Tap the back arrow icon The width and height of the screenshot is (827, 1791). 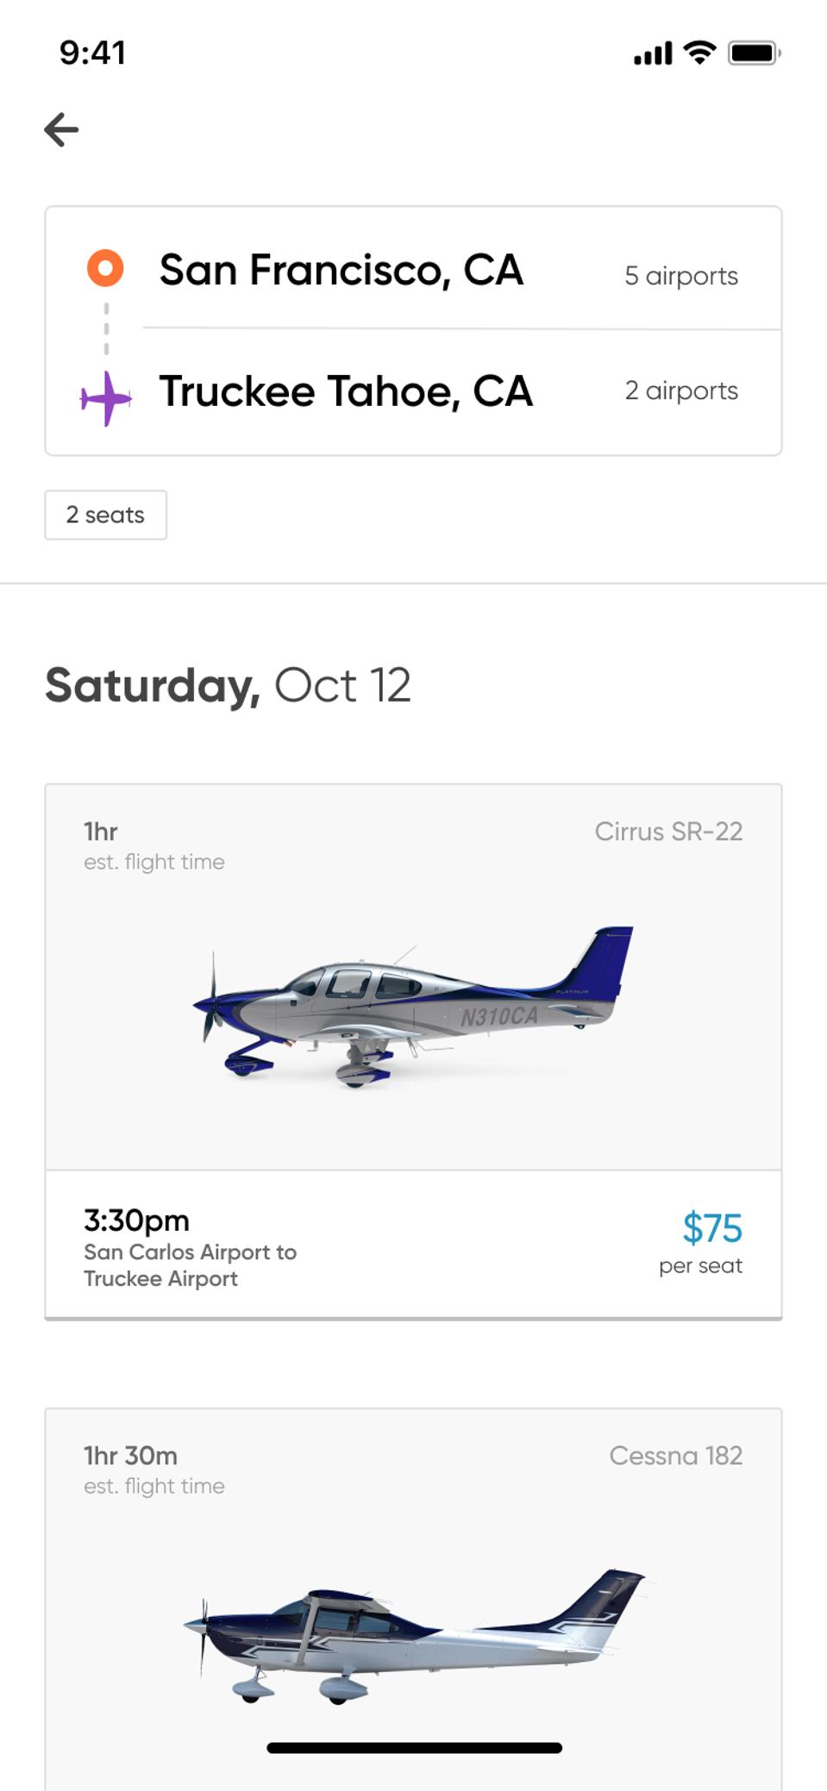[61, 130]
